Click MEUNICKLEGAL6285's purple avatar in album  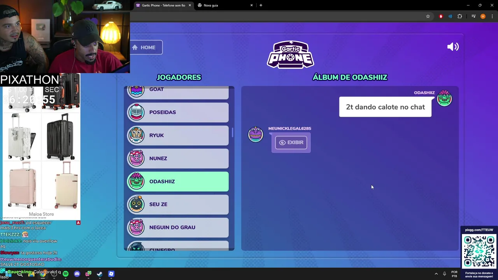[x=256, y=134]
